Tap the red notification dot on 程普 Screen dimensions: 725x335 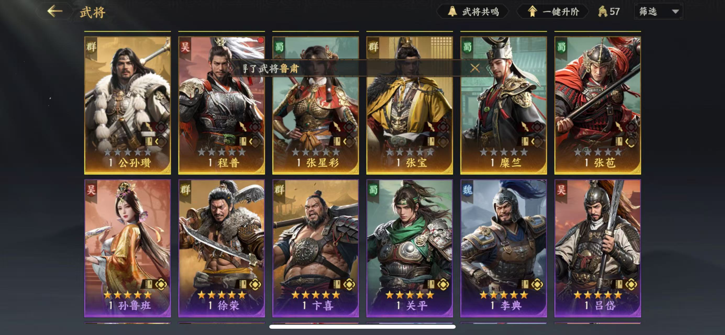261,40
